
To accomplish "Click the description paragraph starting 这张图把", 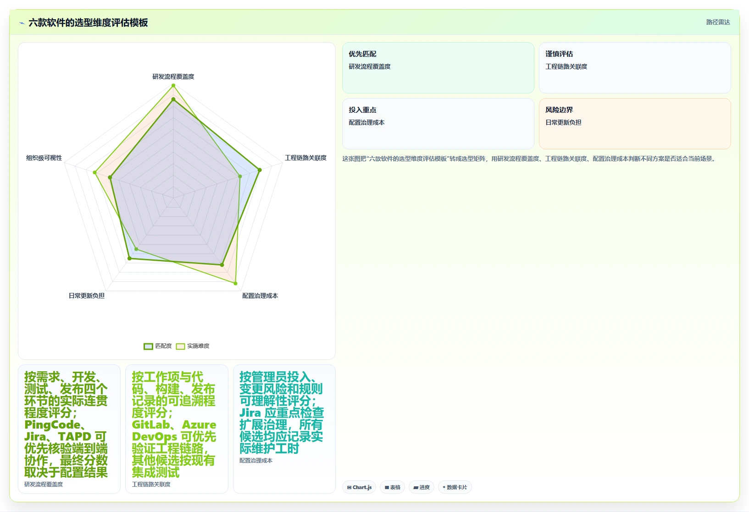I will [530, 159].
